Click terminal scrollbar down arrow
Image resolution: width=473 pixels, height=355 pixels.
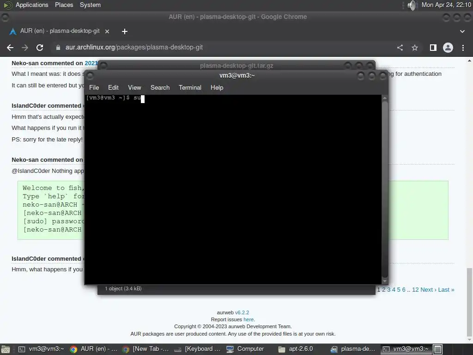[x=385, y=282]
